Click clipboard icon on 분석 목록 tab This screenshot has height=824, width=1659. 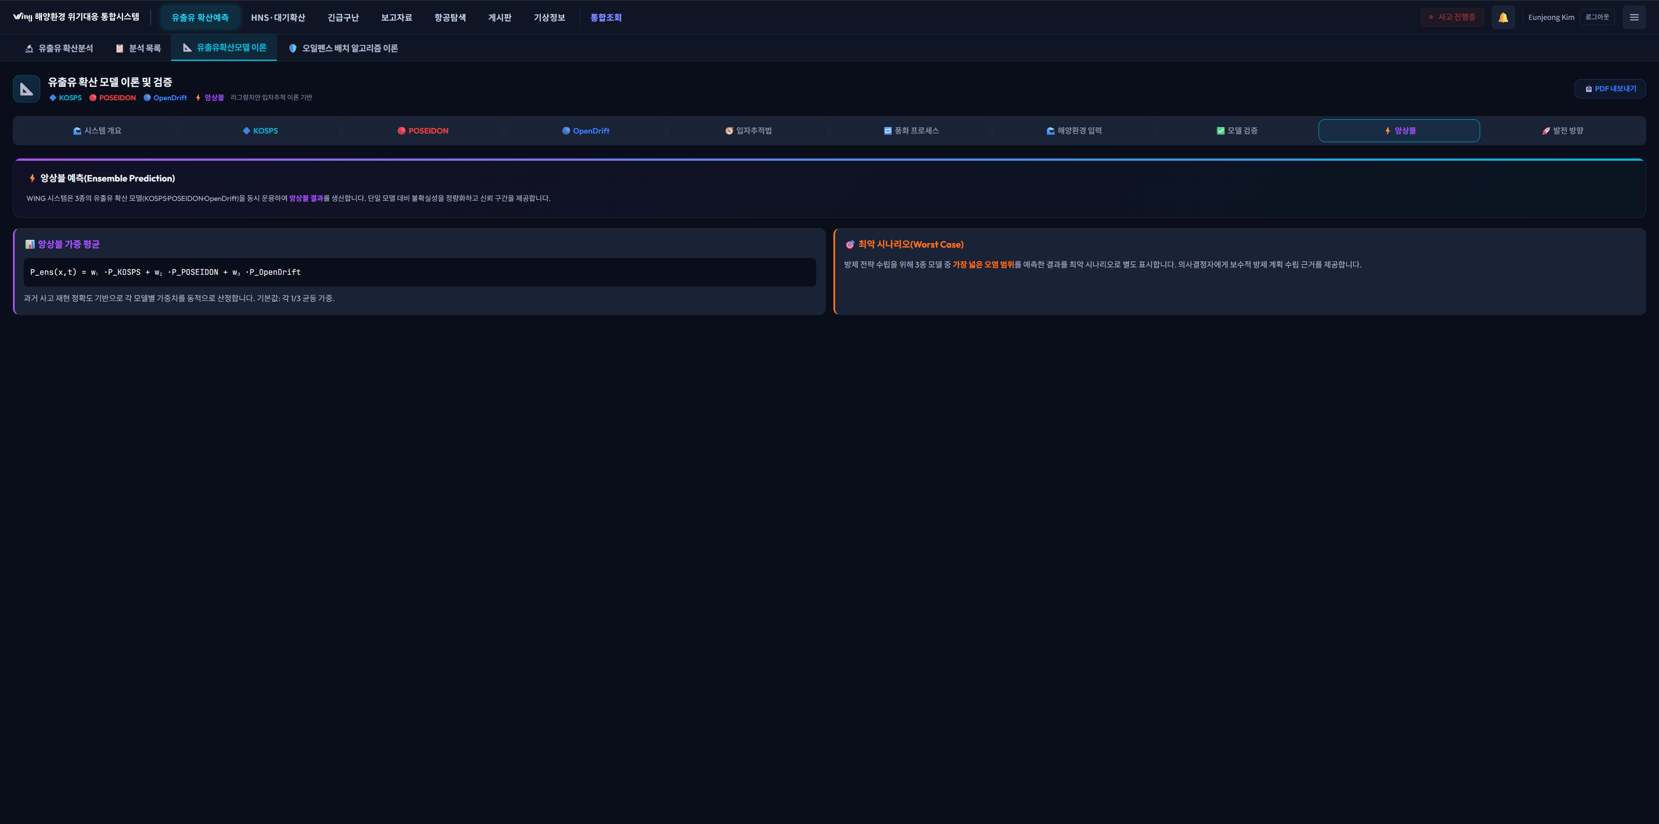[119, 48]
